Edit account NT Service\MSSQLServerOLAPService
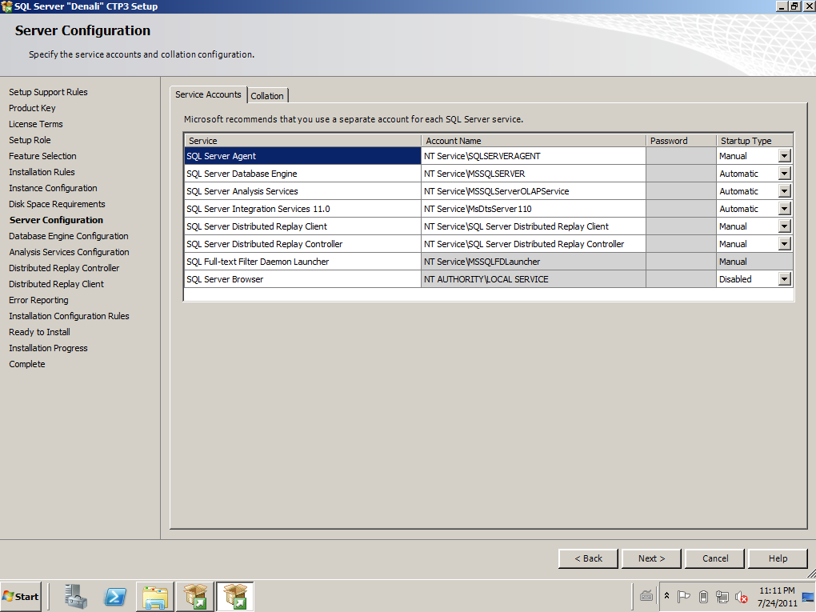This screenshot has width=816, height=612. coord(534,191)
